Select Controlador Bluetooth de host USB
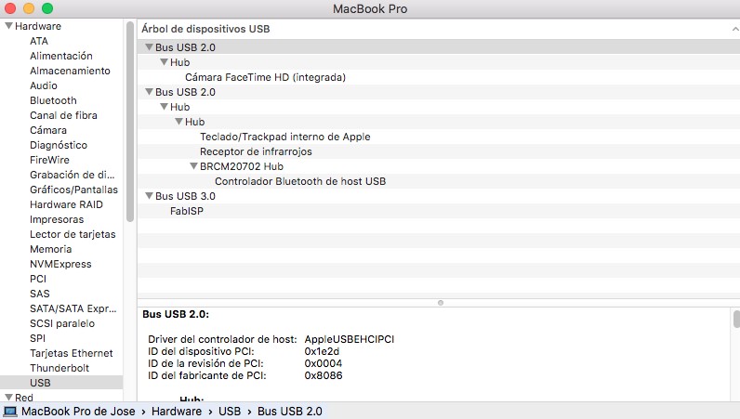Image resolution: width=740 pixels, height=419 pixels. 300,181
